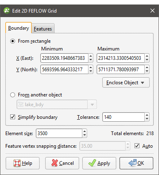159x175 pixels.
Task: Decrease Y (North) minimum with down arrow
Action: coord(91,72)
